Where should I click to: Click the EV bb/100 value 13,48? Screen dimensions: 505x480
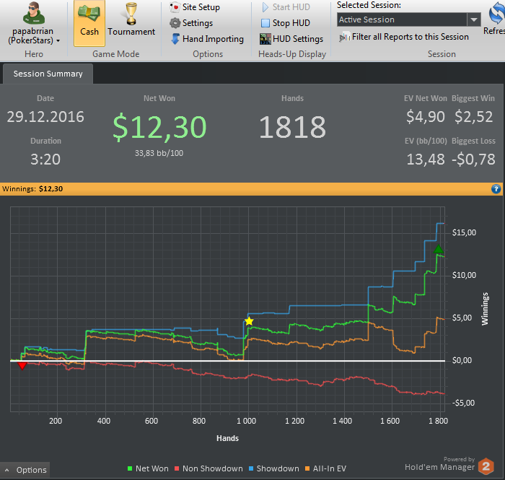point(426,160)
